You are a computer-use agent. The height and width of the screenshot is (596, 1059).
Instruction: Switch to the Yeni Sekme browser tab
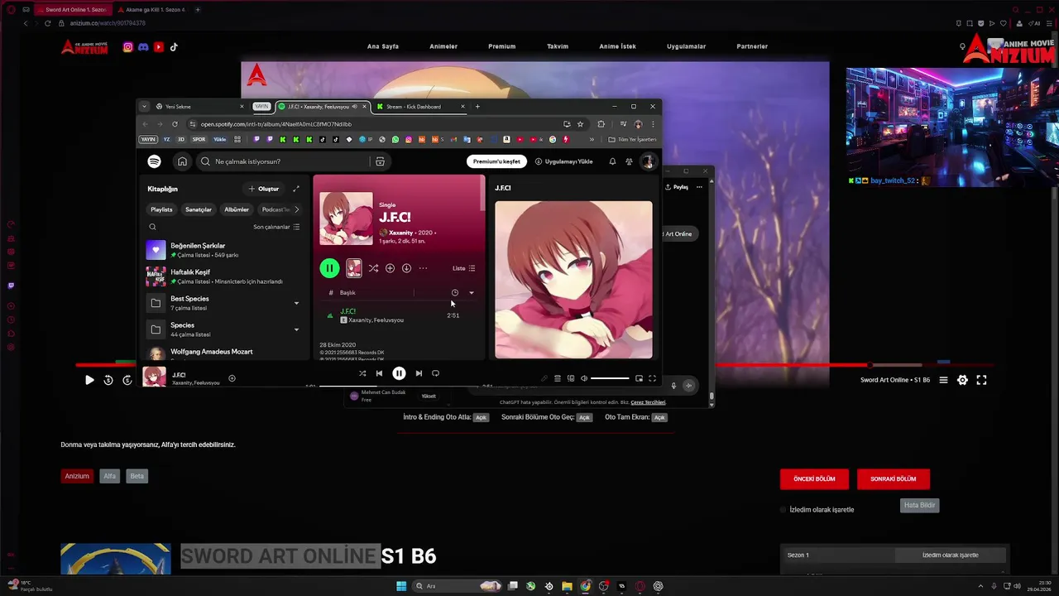(199, 107)
